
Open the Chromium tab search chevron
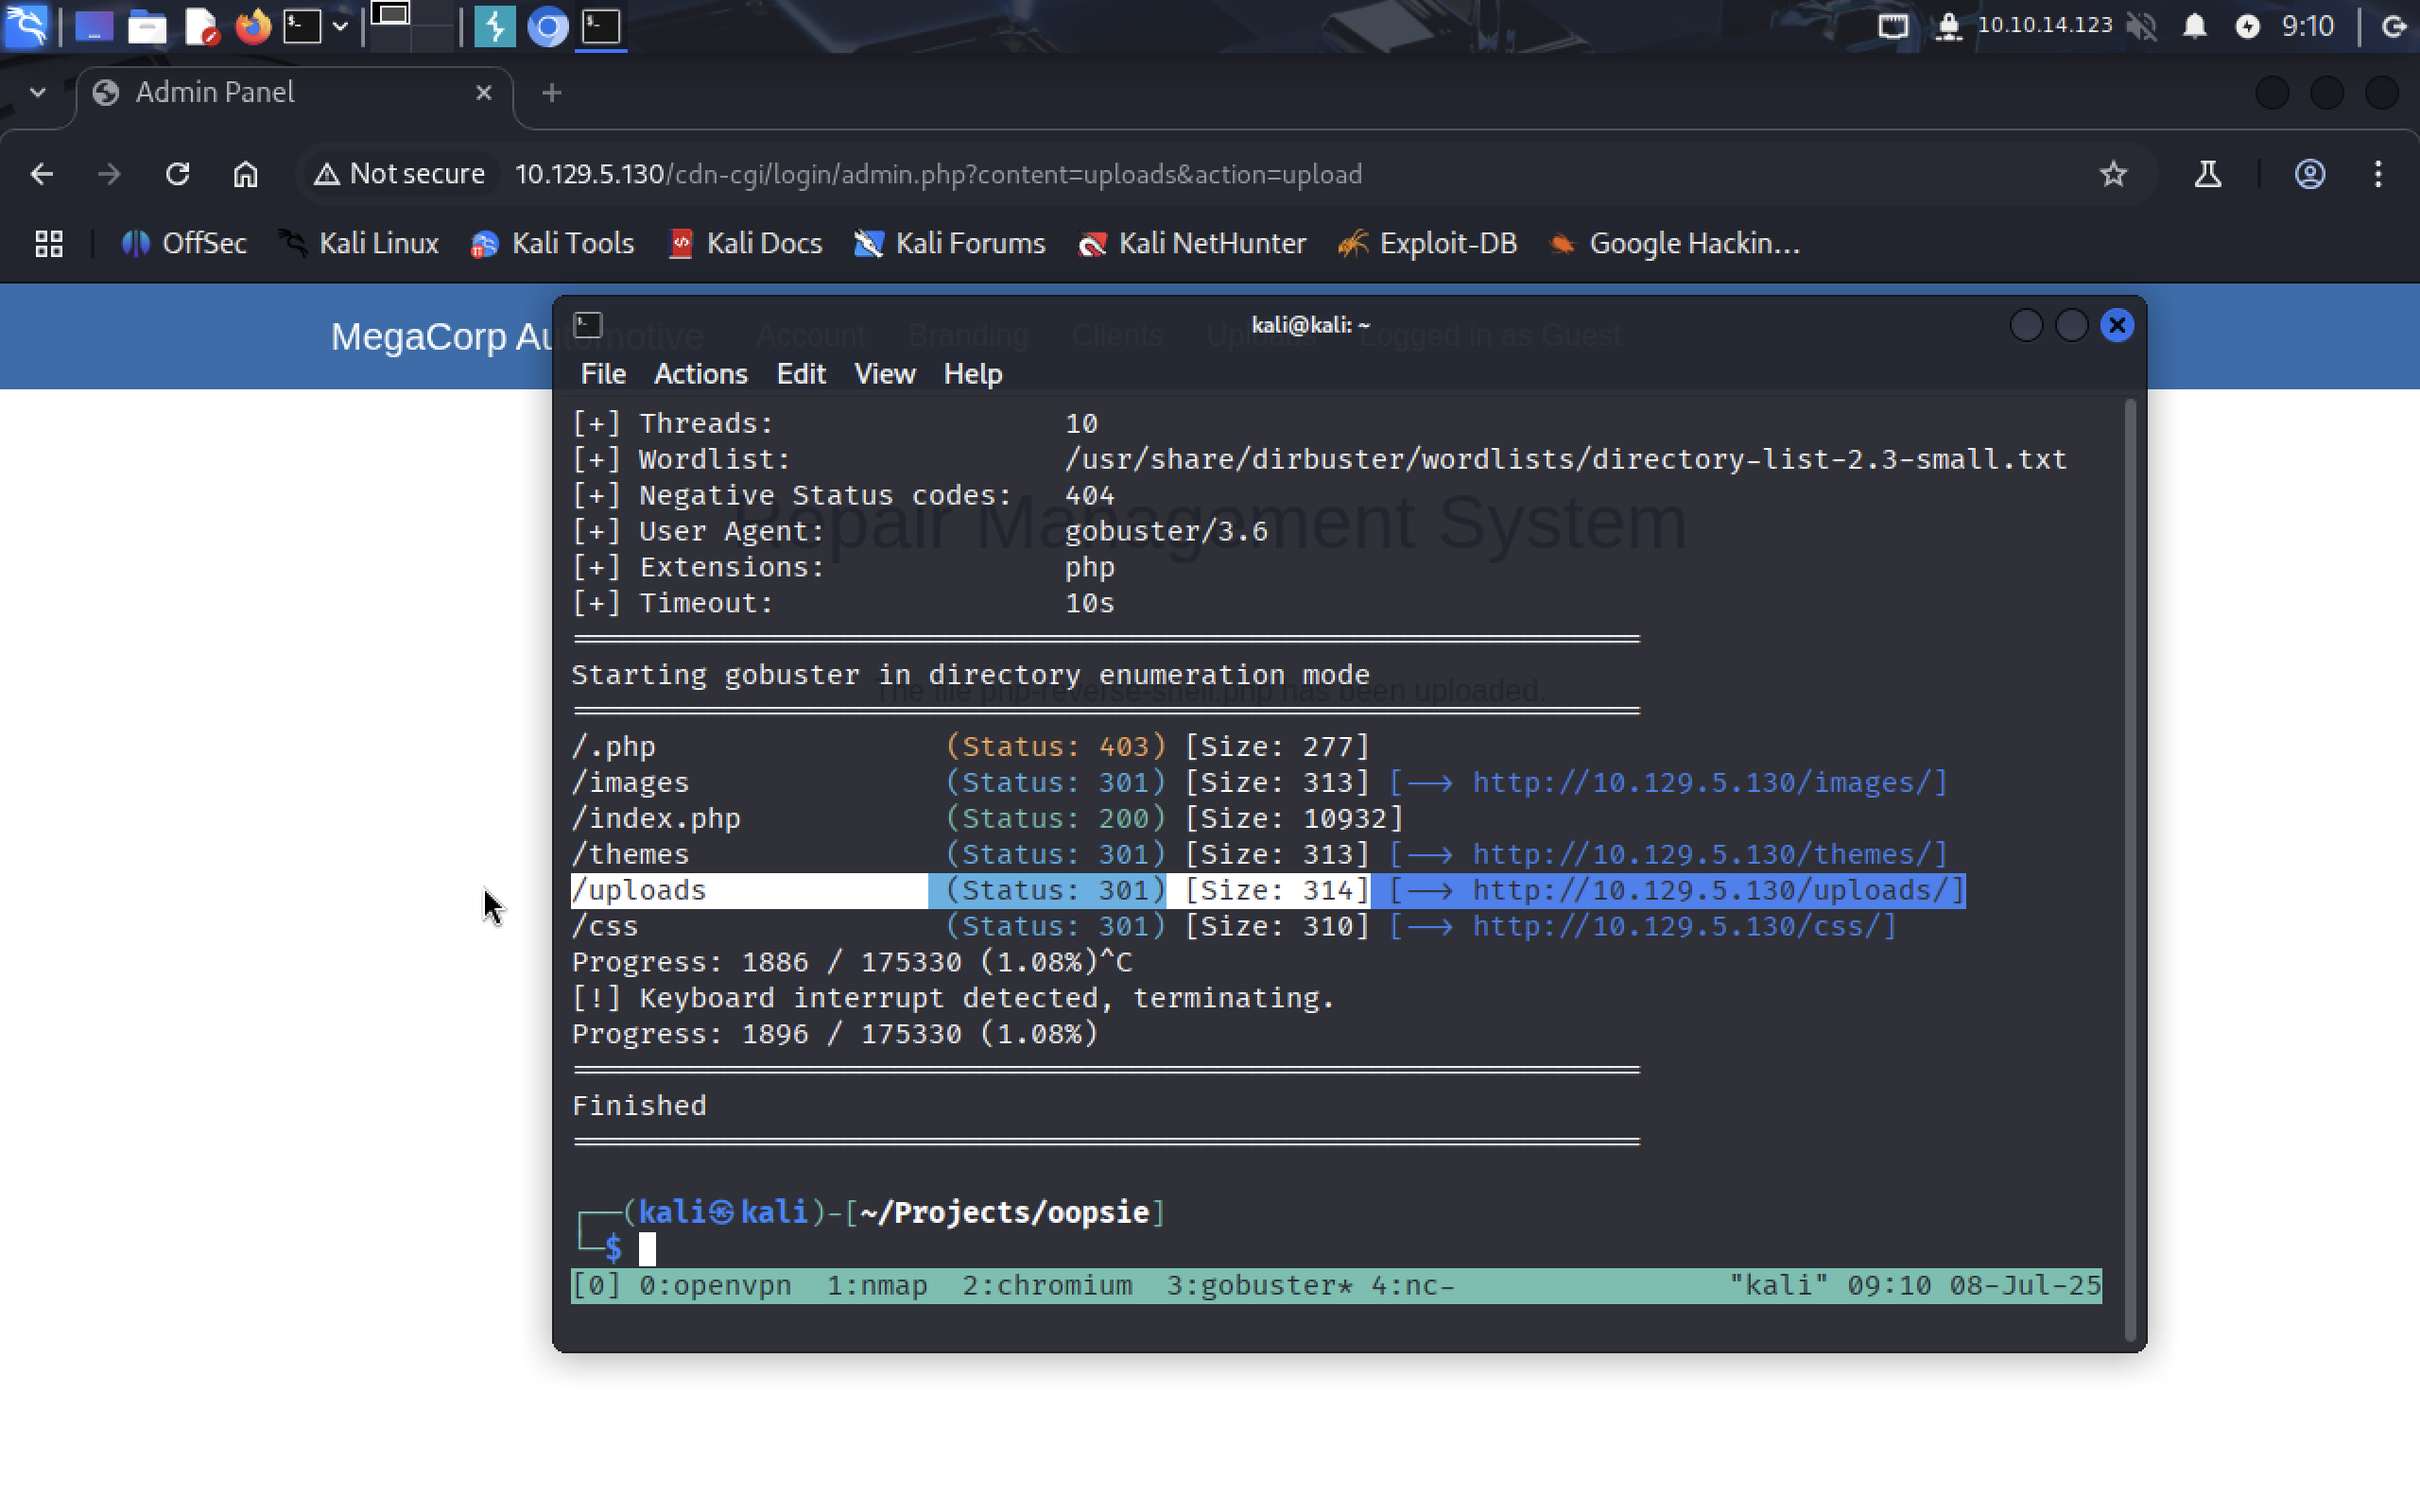point(38,92)
